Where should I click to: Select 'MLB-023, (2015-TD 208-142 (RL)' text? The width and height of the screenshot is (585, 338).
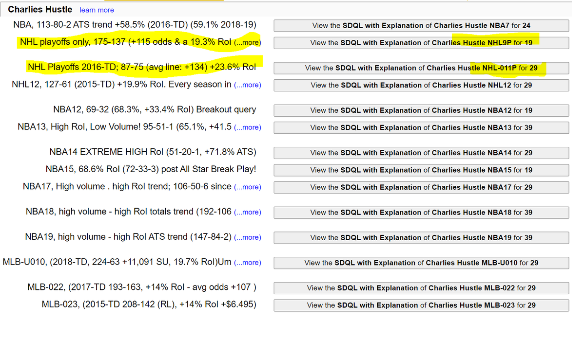pyautogui.click(x=149, y=304)
